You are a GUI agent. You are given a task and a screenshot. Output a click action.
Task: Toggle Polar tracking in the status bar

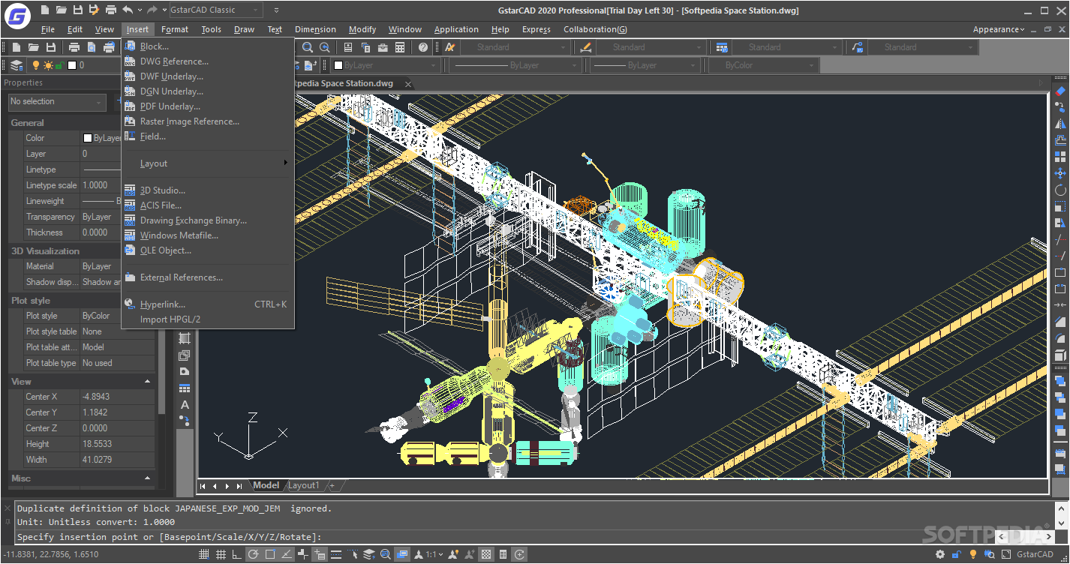tap(253, 554)
